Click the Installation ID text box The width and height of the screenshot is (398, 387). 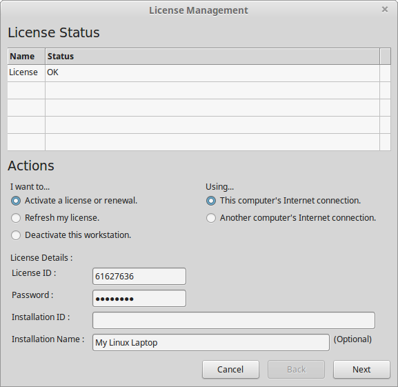(234, 320)
